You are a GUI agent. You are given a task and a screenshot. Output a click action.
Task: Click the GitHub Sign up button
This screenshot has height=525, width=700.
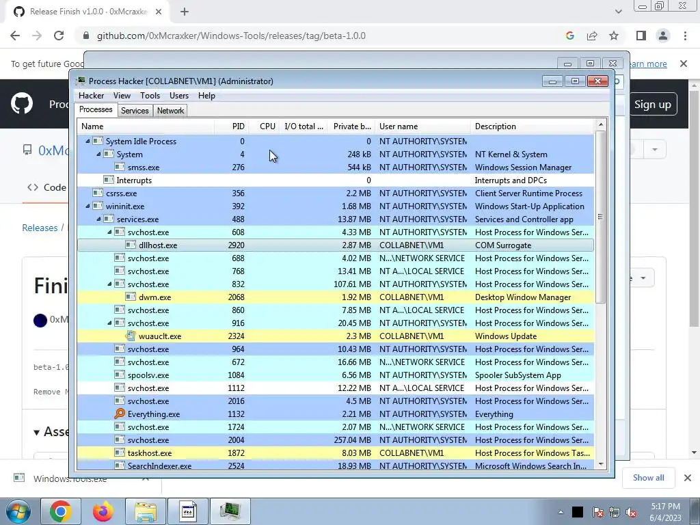[653, 105]
